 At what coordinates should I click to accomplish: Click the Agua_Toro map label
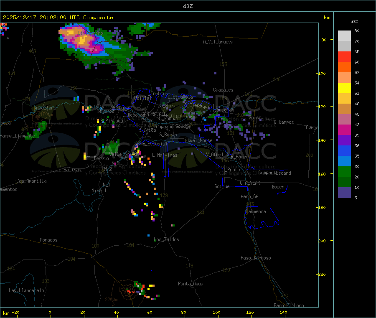pos(45,108)
